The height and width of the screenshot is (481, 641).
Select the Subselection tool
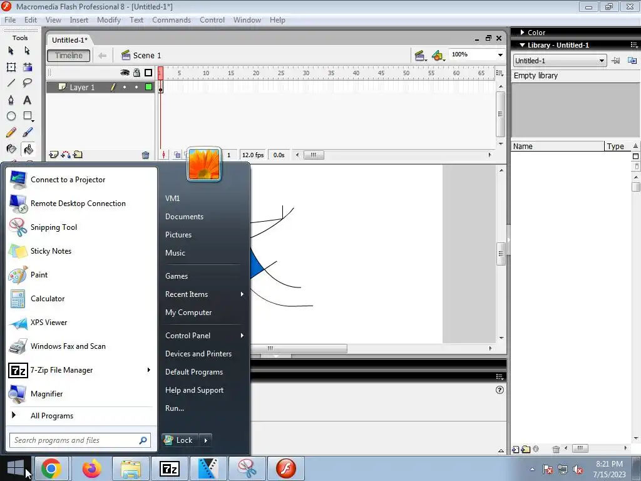pos(27,50)
